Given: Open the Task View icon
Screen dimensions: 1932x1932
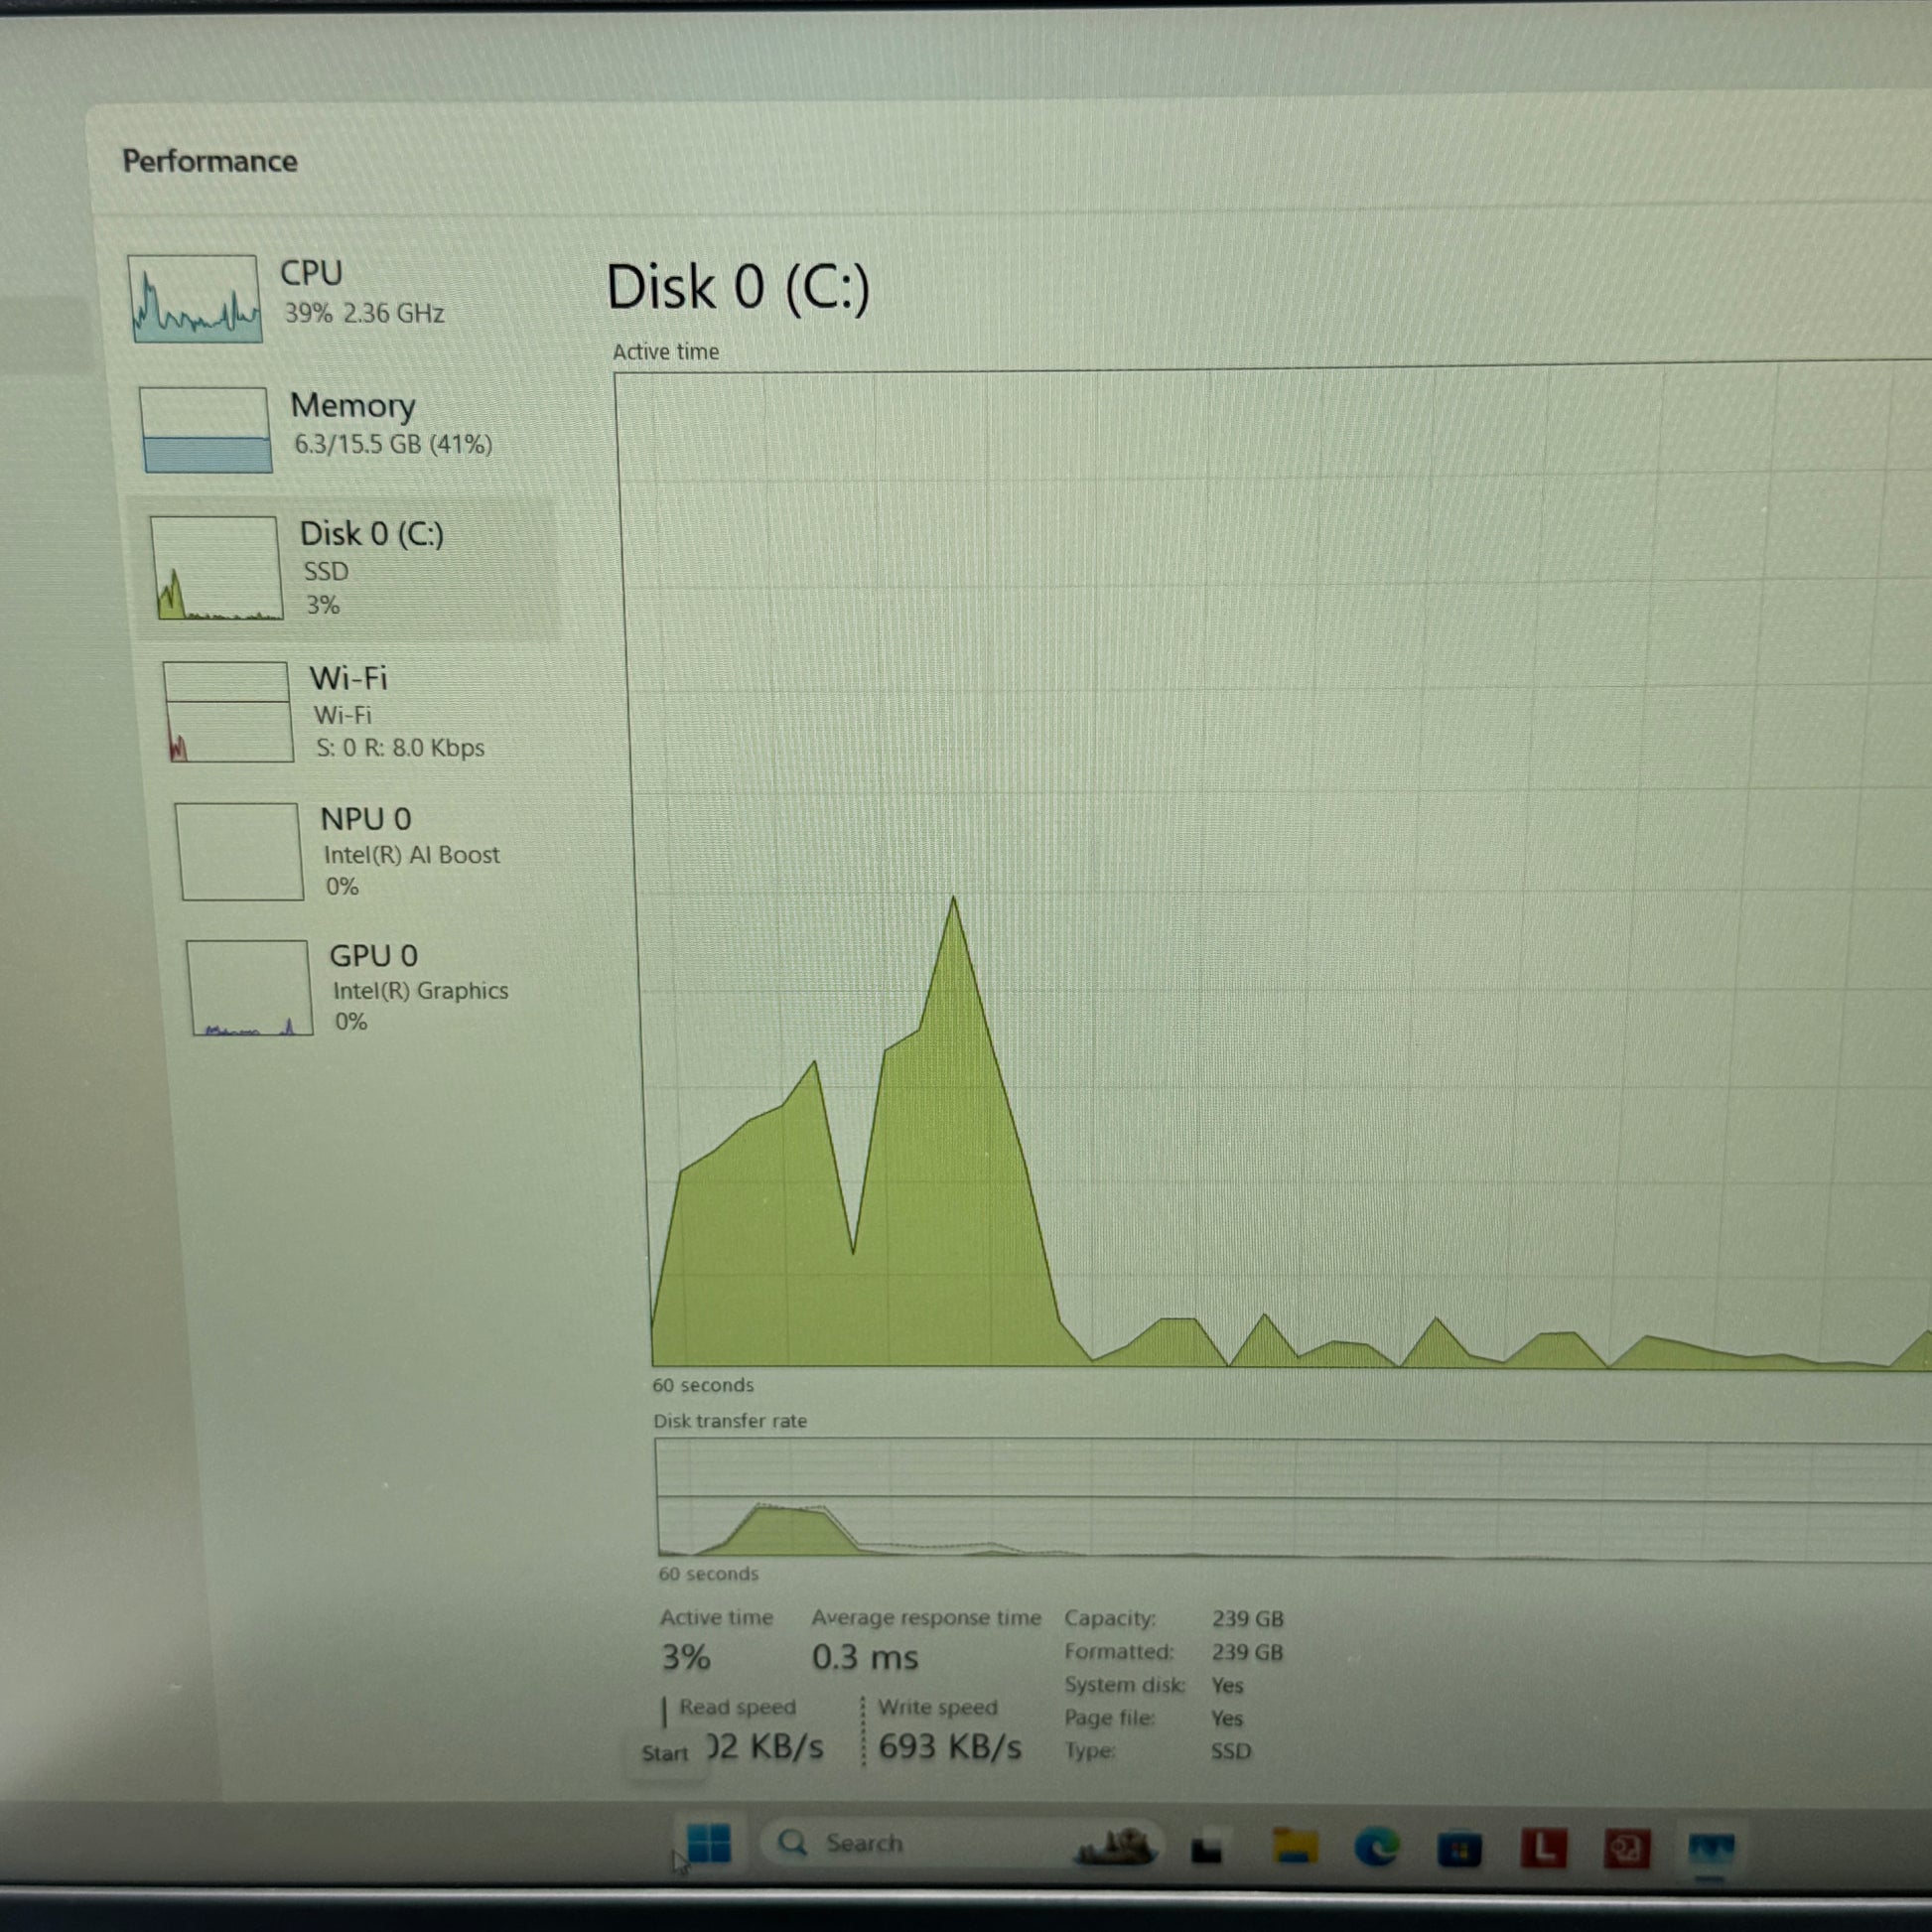Looking at the screenshot, I should point(1207,1848).
